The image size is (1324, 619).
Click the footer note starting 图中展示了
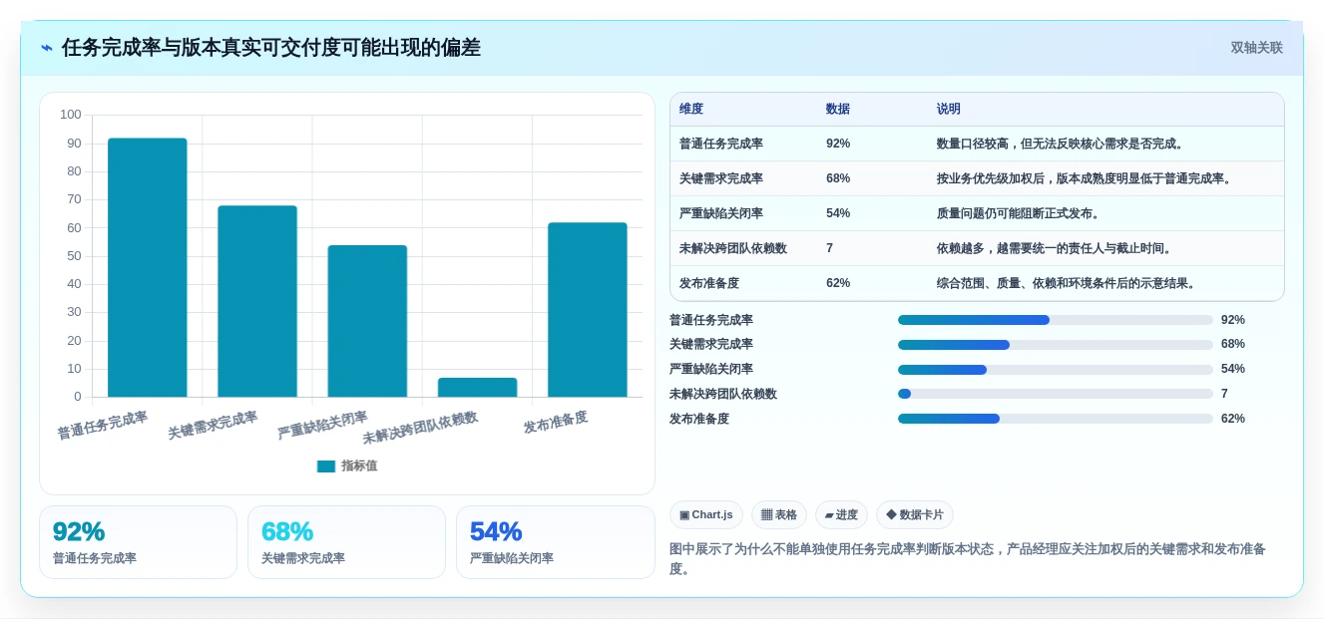pyautogui.click(x=967, y=559)
